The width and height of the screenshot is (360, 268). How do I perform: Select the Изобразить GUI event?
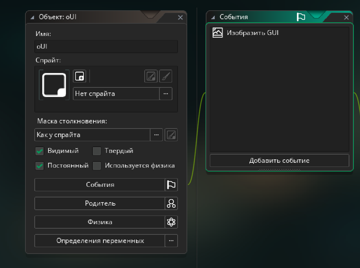click(x=252, y=33)
